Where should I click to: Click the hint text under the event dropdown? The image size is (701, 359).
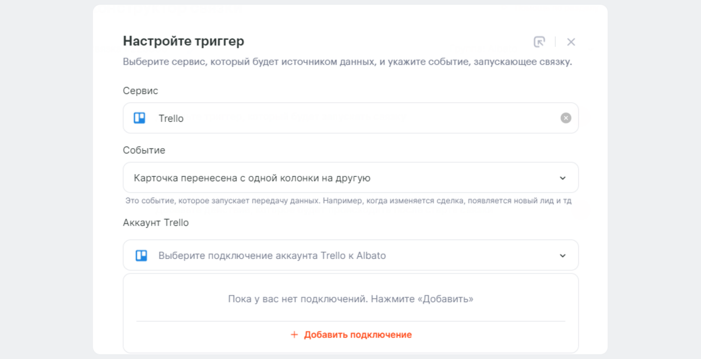(x=348, y=201)
